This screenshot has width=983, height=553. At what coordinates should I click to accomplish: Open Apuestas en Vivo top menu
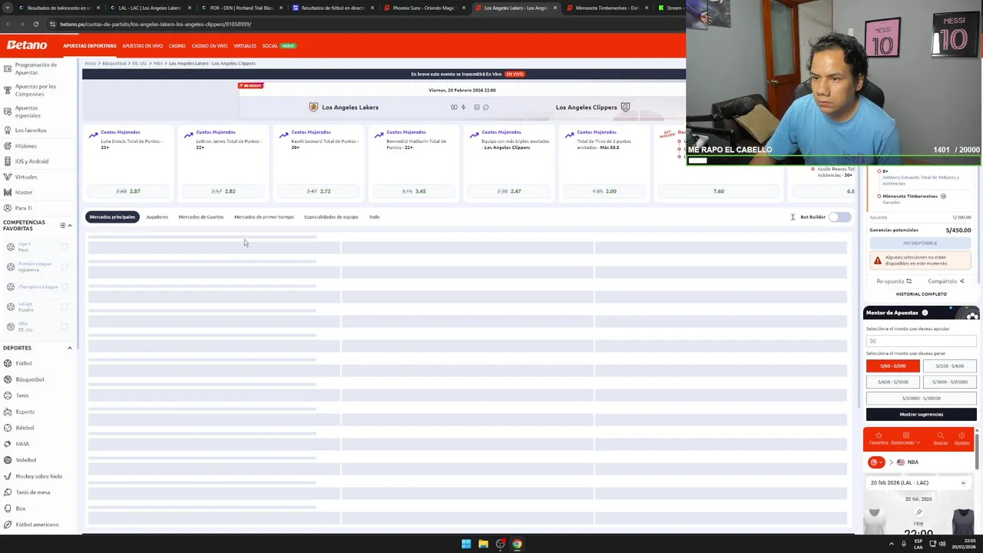142,45
